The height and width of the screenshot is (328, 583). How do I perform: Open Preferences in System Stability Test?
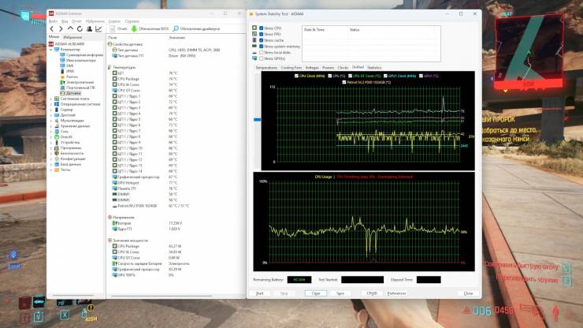click(x=397, y=293)
